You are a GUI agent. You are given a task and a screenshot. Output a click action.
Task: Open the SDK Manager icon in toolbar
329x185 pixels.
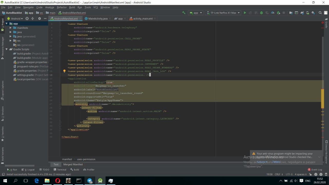point(313,13)
